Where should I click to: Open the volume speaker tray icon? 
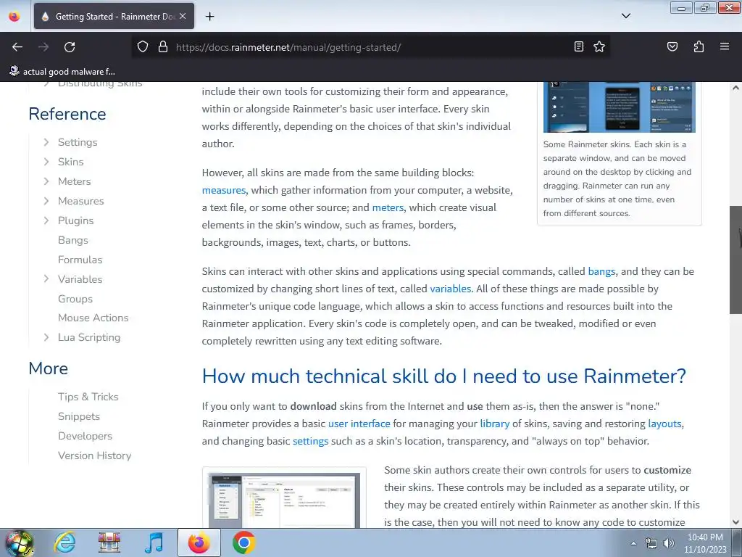[668, 544]
